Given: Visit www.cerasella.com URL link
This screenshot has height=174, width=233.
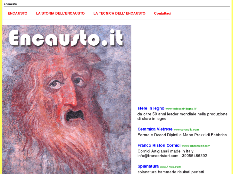Looking at the screenshot, I should point(186,130).
